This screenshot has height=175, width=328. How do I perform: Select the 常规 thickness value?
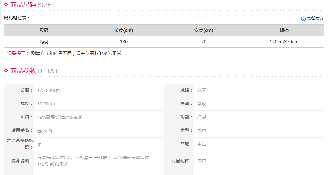coord(202,104)
